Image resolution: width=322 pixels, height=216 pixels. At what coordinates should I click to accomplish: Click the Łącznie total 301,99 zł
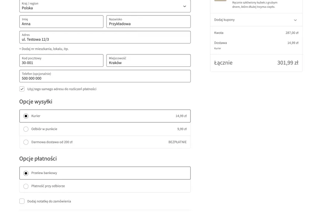(288, 63)
